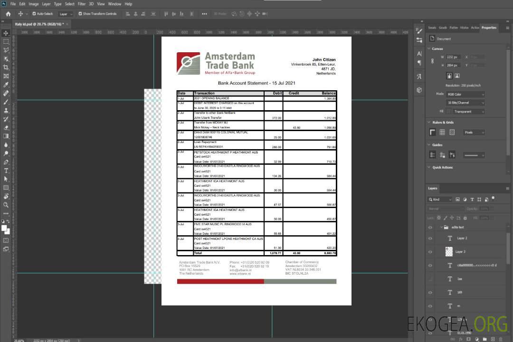Select the Clone Stamp tool
Screen dimensions: 513x342
pos(6,110)
